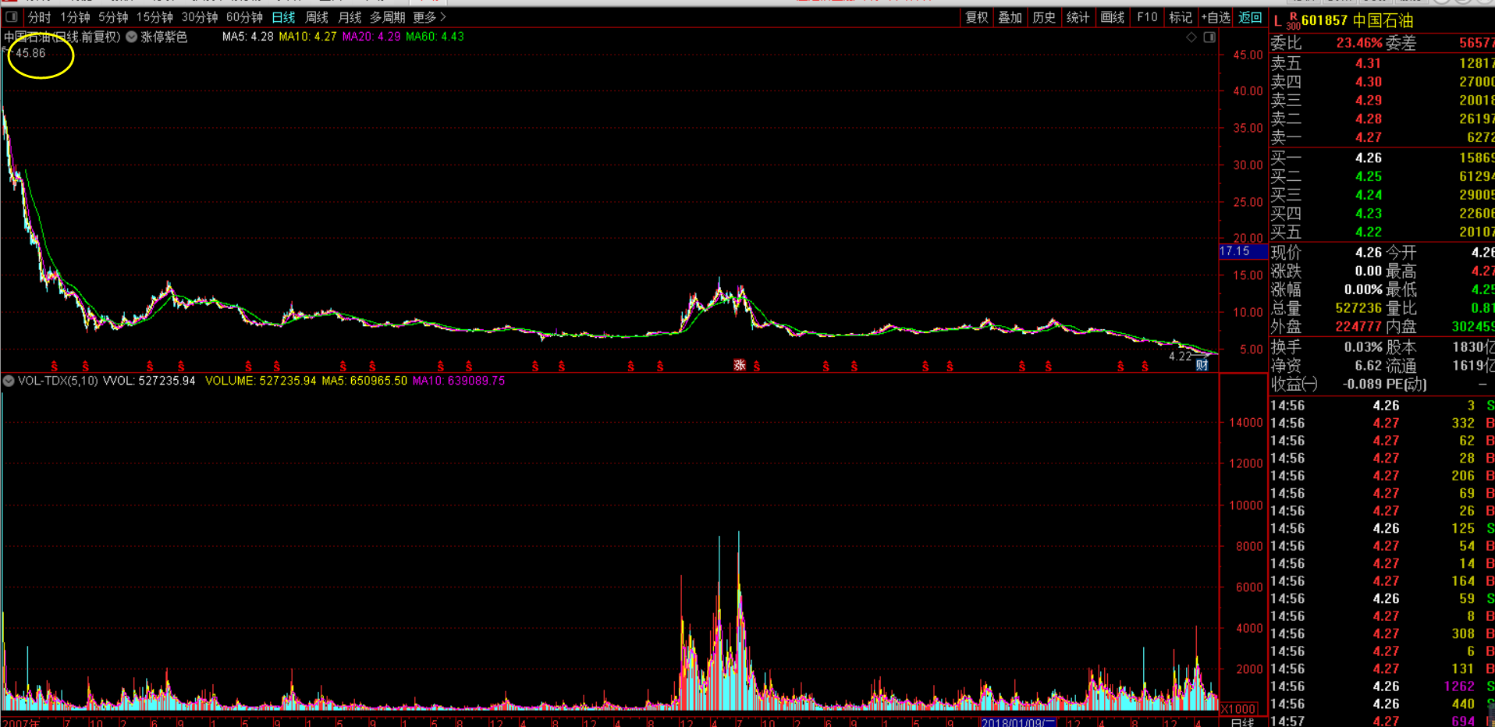Open the 画线 drawing tools
This screenshot has width=1495, height=727.
pyautogui.click(x=1112, y=17)
